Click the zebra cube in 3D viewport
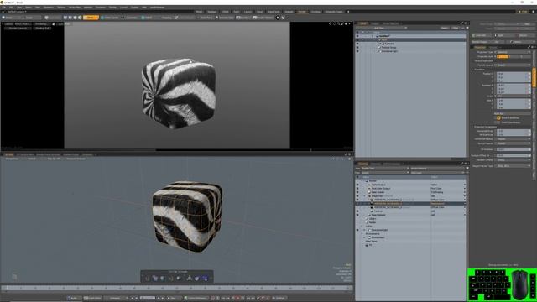Image resolution: width=537 pixels, height=302 pixels. 187,216
